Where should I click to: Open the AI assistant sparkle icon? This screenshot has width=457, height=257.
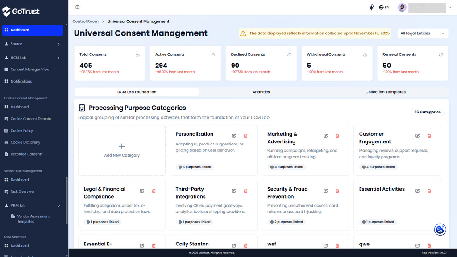point(371,7)
